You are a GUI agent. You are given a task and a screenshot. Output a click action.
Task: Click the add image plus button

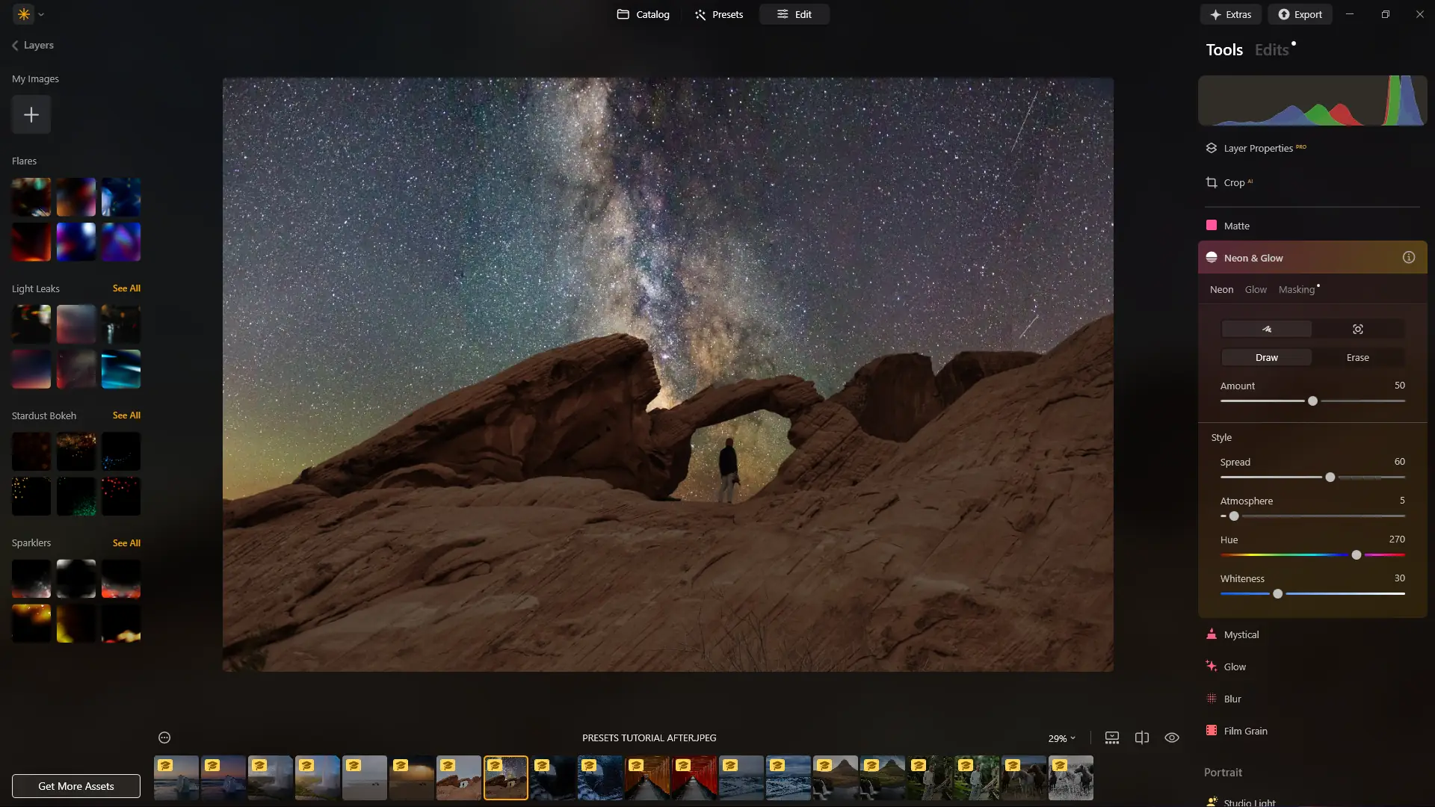pyautogui.click(x=31, y=115)
